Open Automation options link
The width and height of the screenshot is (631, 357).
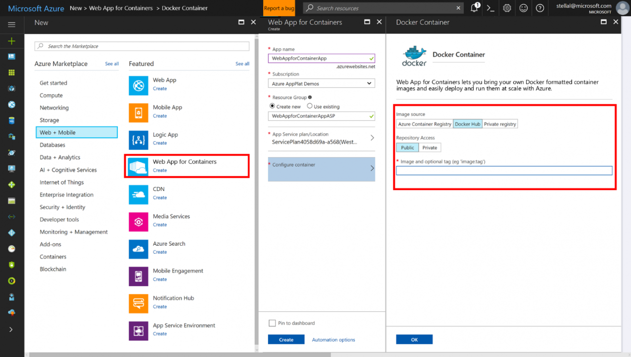[x=333, y=339]
